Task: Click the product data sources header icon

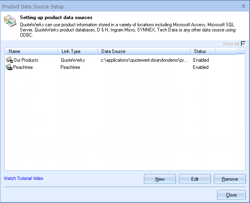Action: pyautogui.click(x=10, y=21)
